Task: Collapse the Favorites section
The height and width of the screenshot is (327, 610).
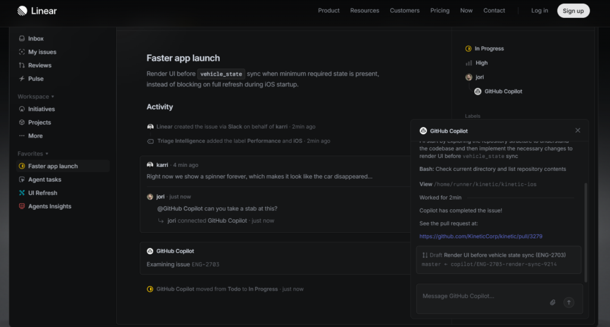Action: pos(33,154)
